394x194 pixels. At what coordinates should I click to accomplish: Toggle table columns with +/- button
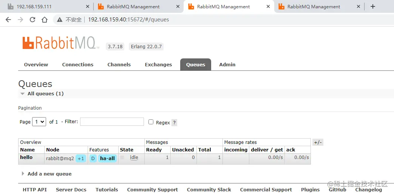[x=318, y=142]
